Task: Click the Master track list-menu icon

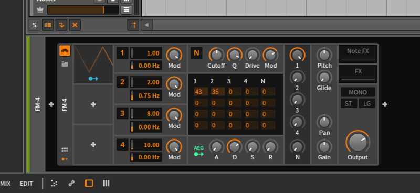Action: tap(126, 10)
